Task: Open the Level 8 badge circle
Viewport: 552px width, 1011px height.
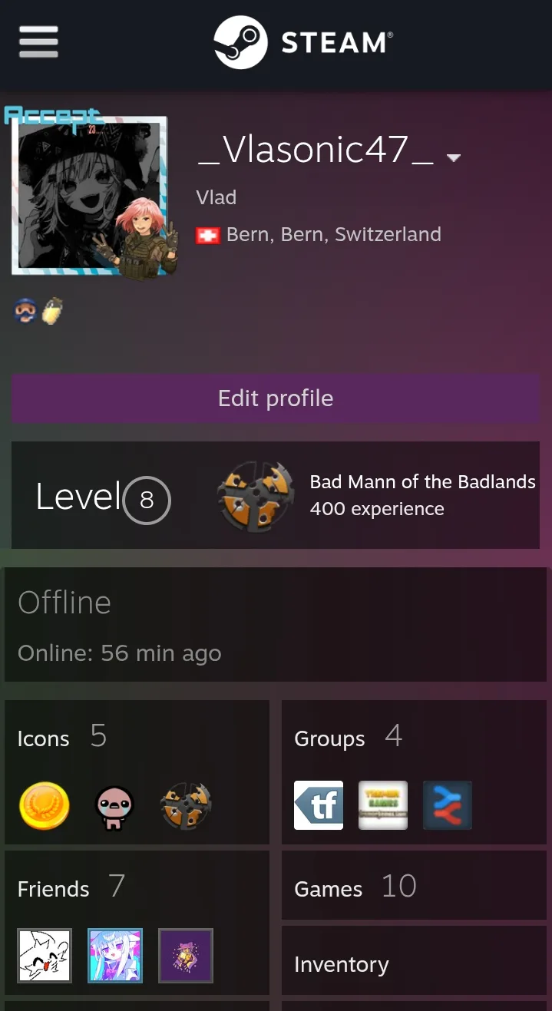Action: click(147, 501)
